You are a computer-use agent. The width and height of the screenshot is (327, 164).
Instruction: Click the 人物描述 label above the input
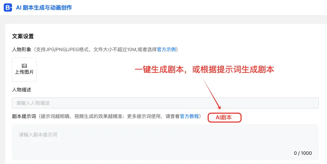click(x=22, y=90)
